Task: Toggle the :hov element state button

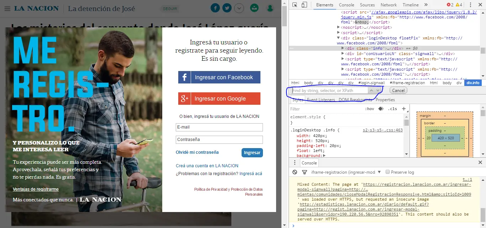Action: coord(370,109)
